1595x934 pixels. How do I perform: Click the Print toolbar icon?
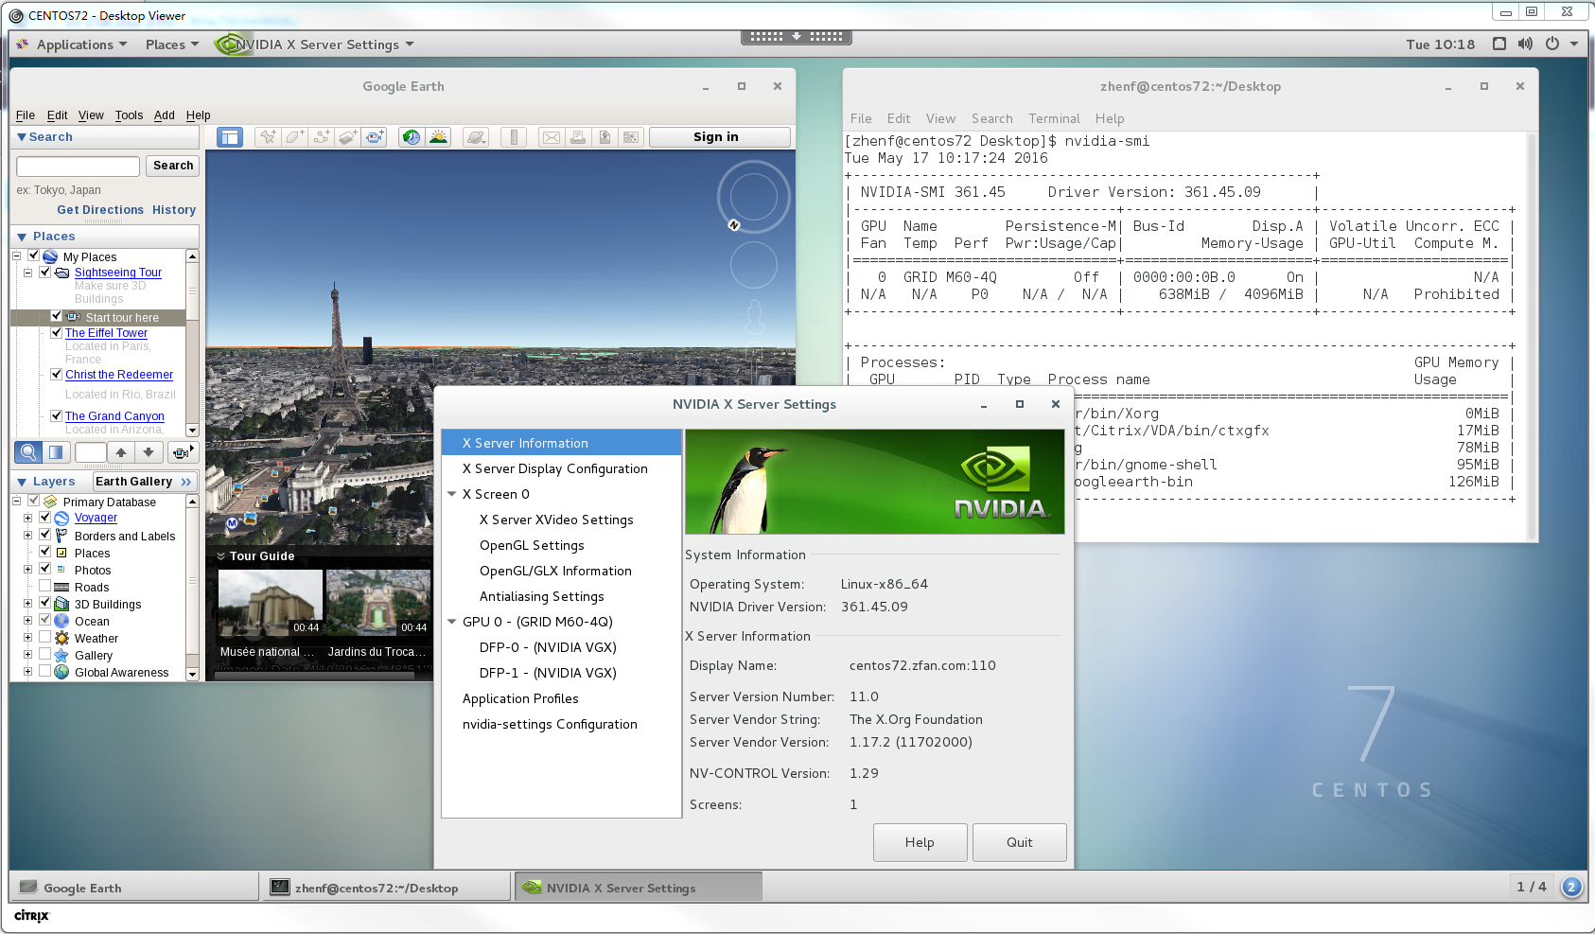coord(578,137)
